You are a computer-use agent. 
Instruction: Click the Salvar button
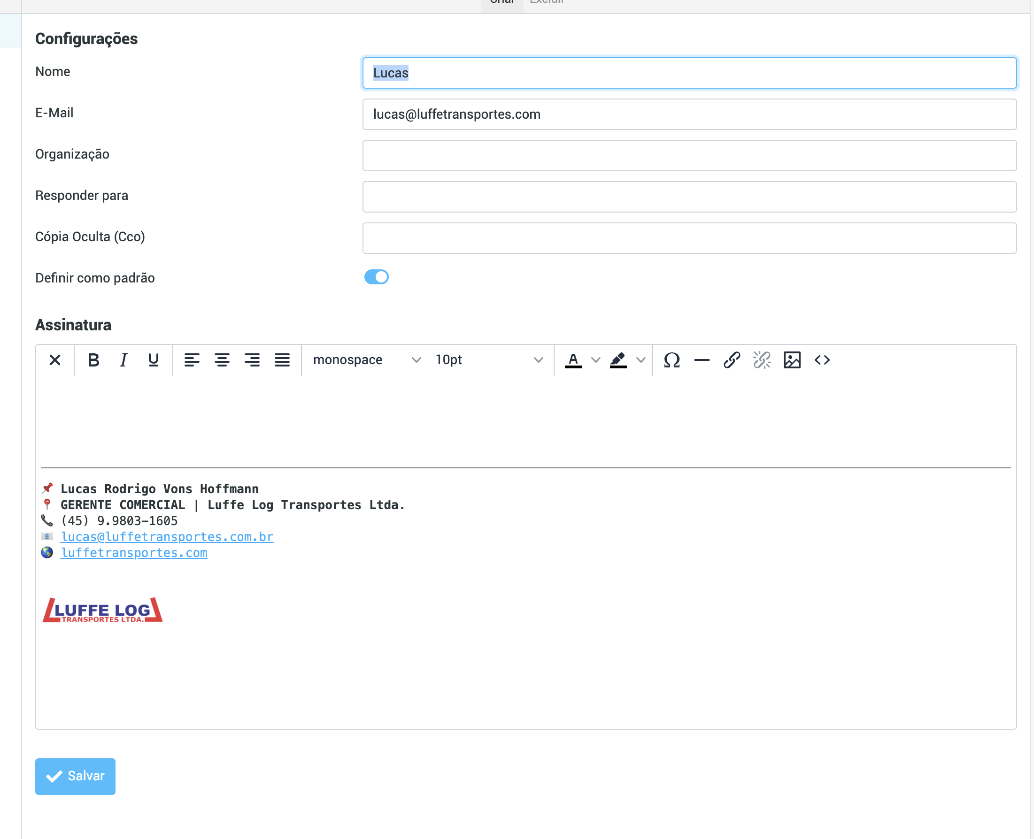pyautogui.click(x=76, y=776)
